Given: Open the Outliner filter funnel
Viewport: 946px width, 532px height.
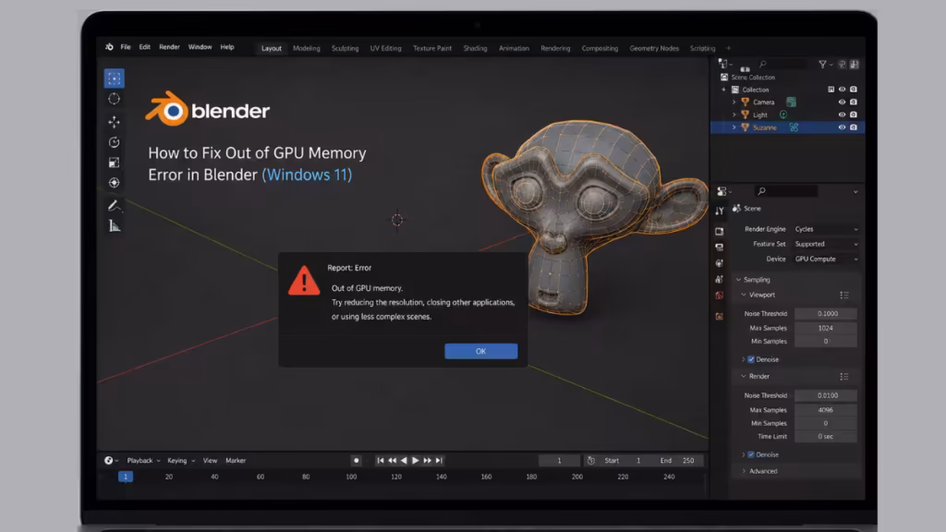Looking at the screenshot, I should pyautogui.click(x=823, y=64).
